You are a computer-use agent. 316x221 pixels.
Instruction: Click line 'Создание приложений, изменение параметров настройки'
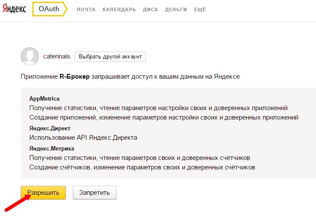click(164, 117)
